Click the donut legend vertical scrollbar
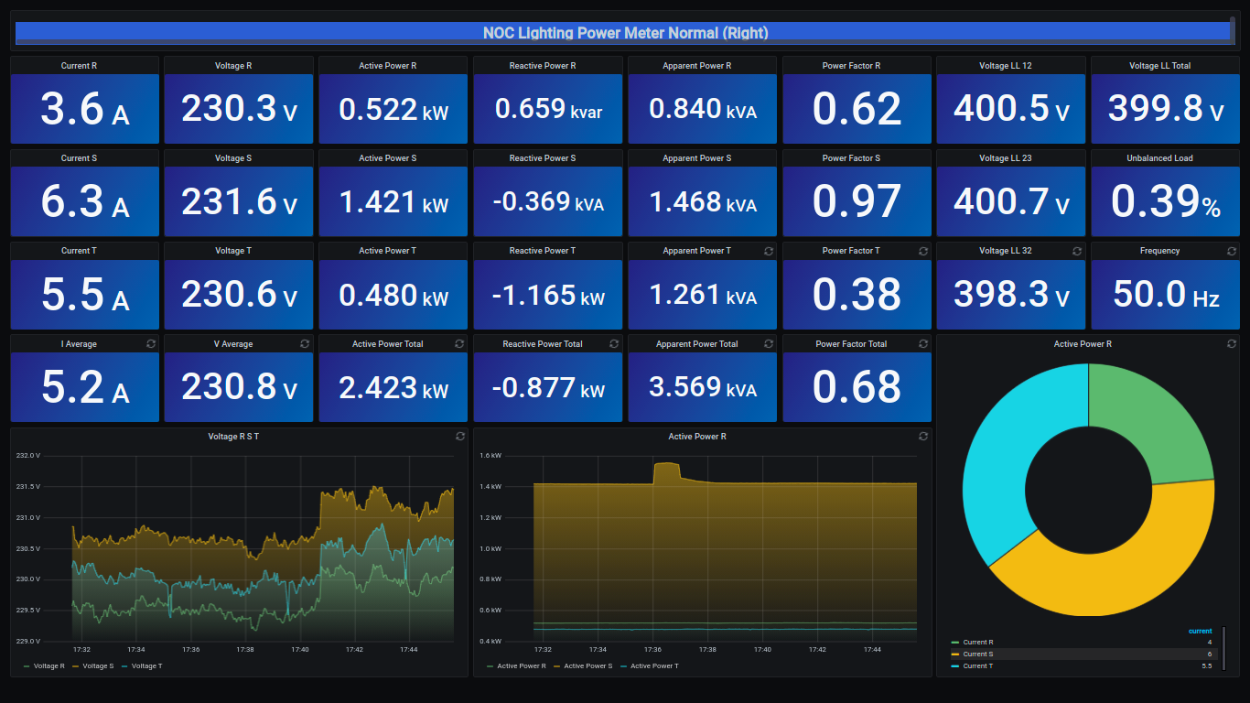The image size is (1250, 703). coord(1223,648)
